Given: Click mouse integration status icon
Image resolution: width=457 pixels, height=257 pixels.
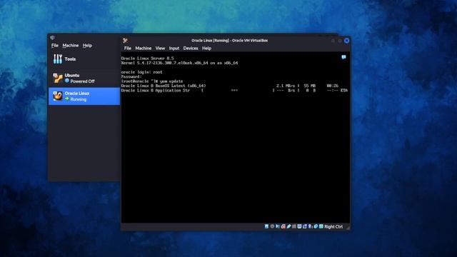Looking at the screenshot, I should (x=316, y=226).
